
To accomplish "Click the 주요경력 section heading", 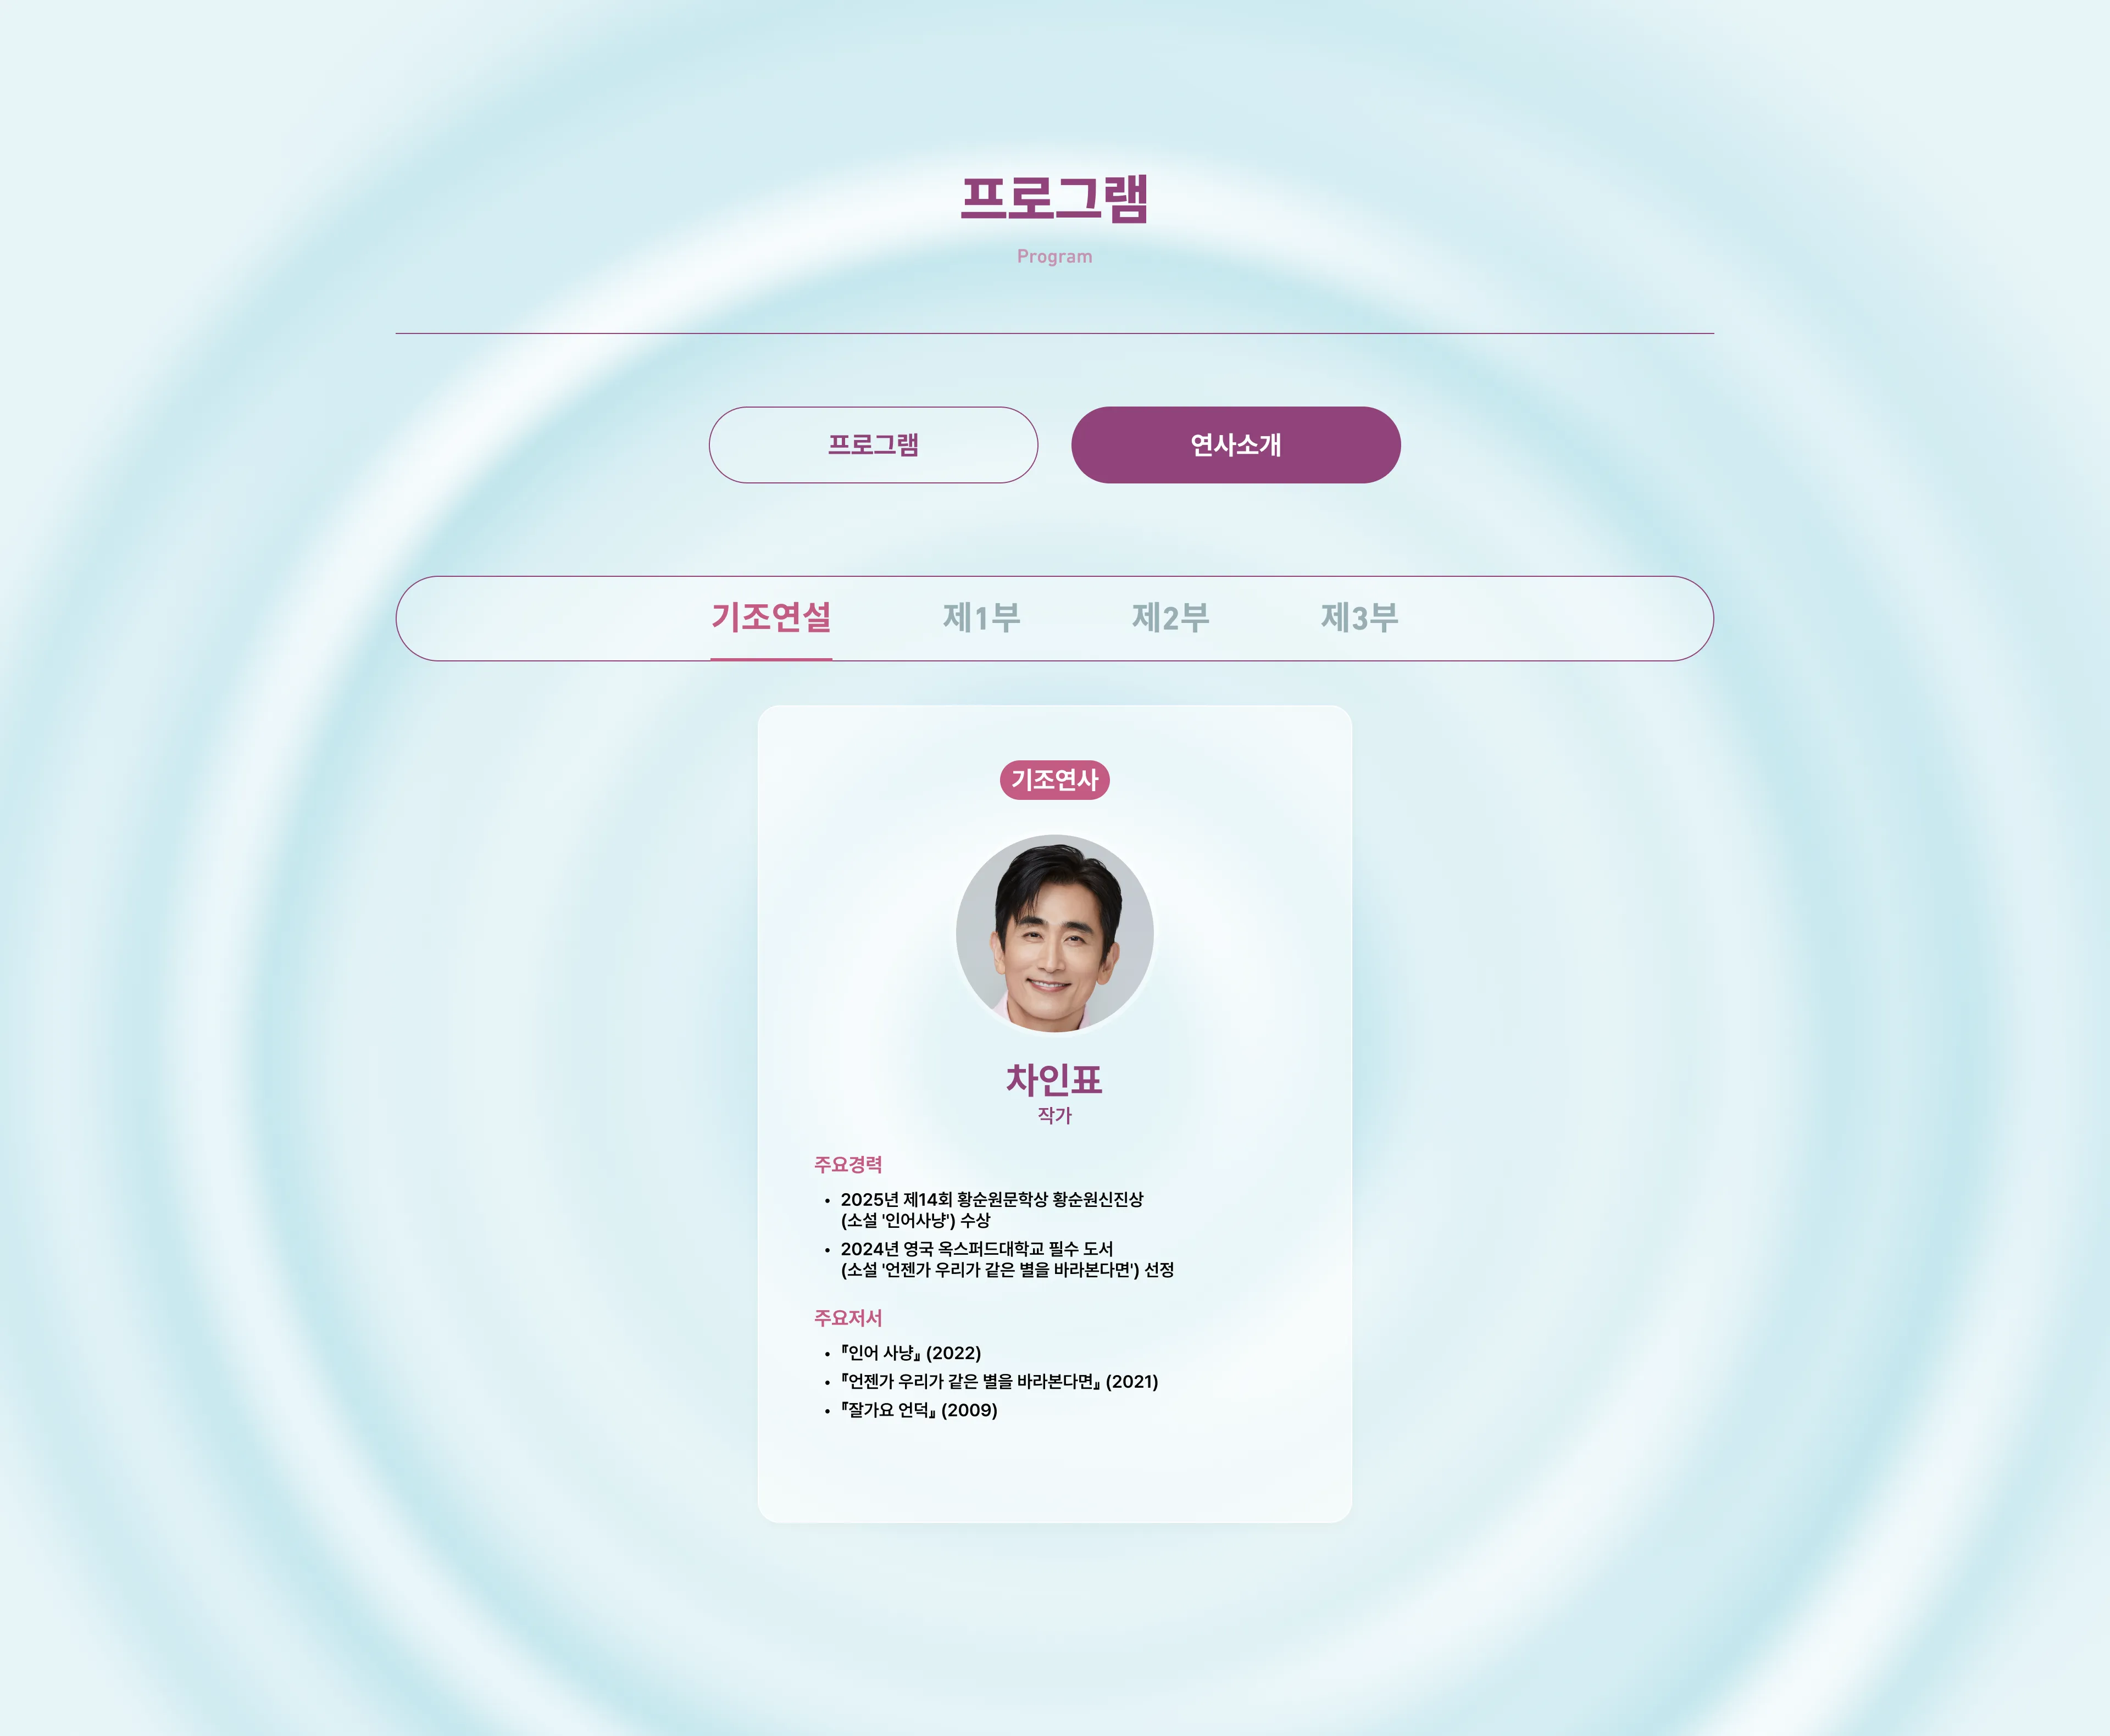I will [x=848, y=1164].
